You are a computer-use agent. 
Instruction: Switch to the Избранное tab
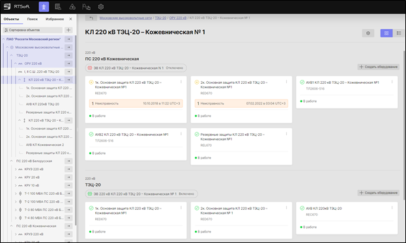(x=55, y=19)
